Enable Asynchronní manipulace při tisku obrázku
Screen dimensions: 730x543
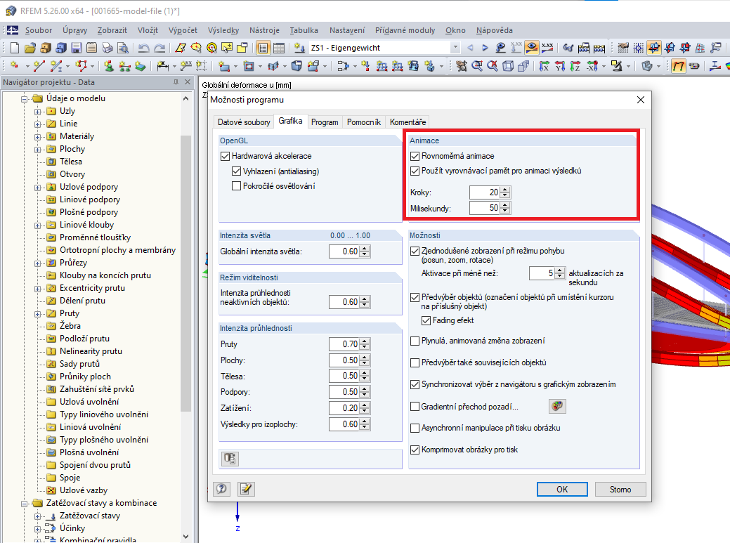415,428
